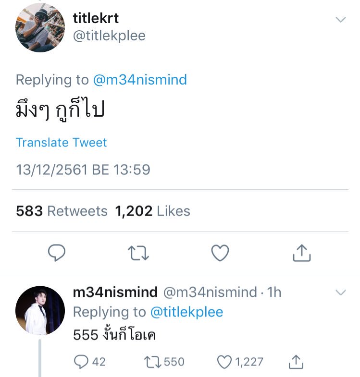Reply to the main tweet

coord(57,253)
